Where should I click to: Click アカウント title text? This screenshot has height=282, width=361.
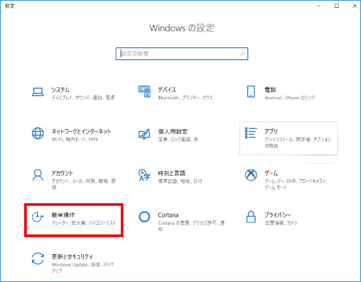tap(62, 173)
